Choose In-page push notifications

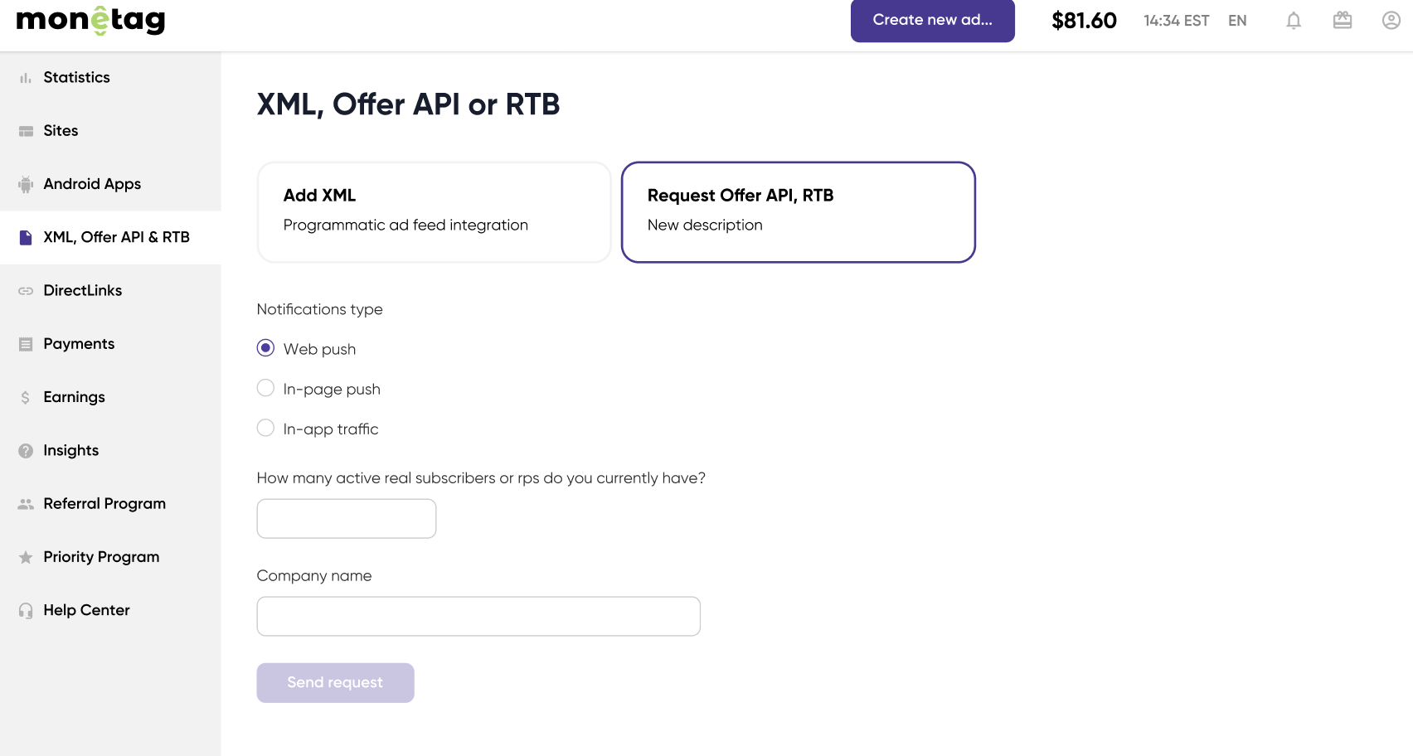click(265, 387)
